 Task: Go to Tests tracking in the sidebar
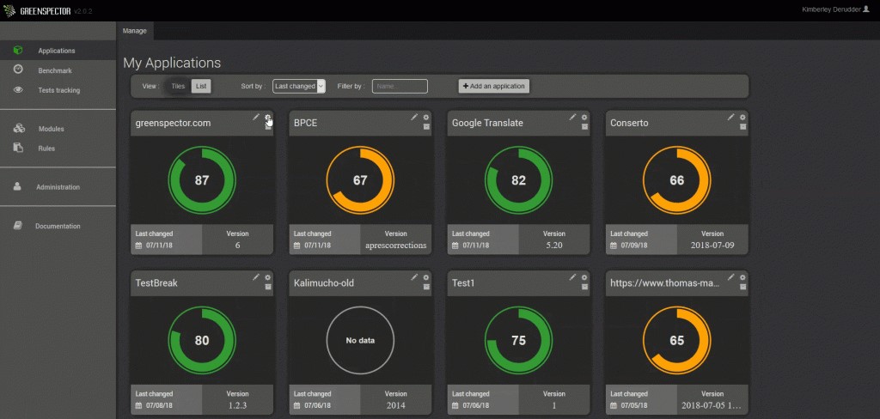(58, 90)
